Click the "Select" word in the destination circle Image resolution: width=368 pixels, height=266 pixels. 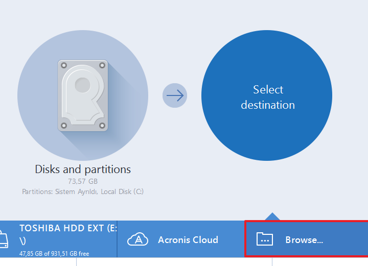click(268, 90)
